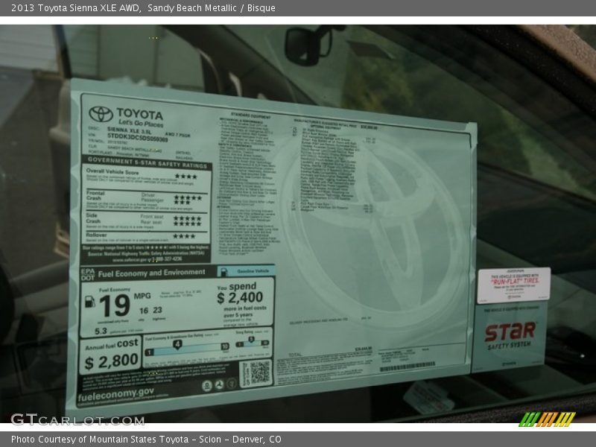Click the Overall Vehicle Score star rating
The height and width of the screenshot is (447, 596).
pos(186,177)
